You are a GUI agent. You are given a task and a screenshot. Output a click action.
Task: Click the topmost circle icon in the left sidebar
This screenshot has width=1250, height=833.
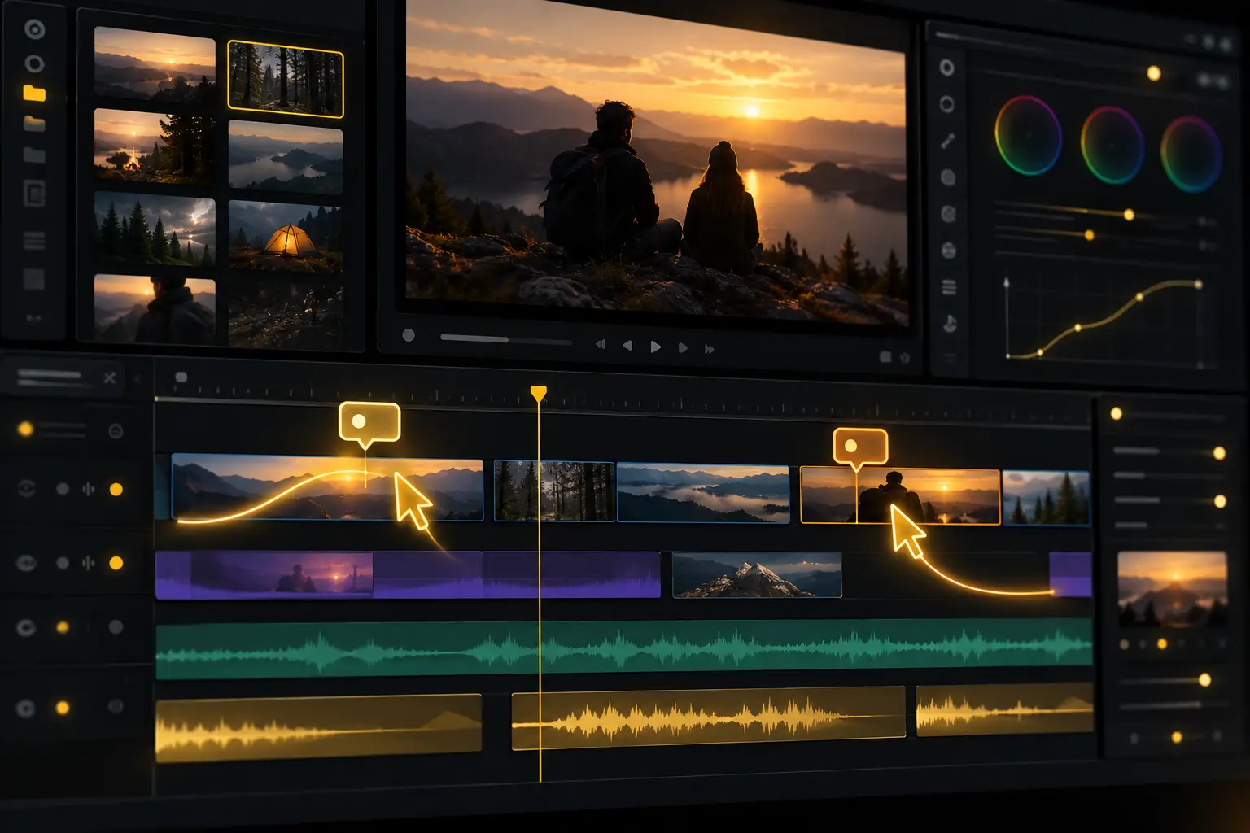tap(34, 30)
